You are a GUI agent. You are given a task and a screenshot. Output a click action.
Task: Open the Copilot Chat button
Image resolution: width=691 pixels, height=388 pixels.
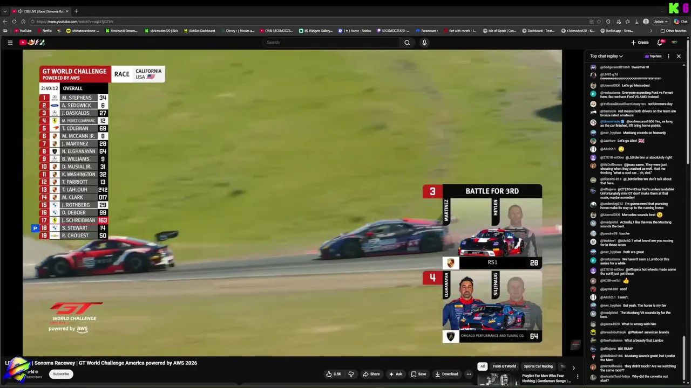click(x=680, y=22)
